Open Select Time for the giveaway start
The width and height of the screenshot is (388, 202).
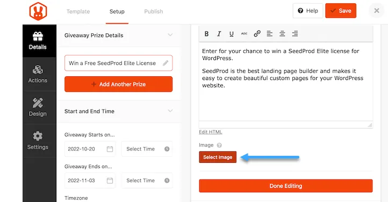click(x=147, y=149)
